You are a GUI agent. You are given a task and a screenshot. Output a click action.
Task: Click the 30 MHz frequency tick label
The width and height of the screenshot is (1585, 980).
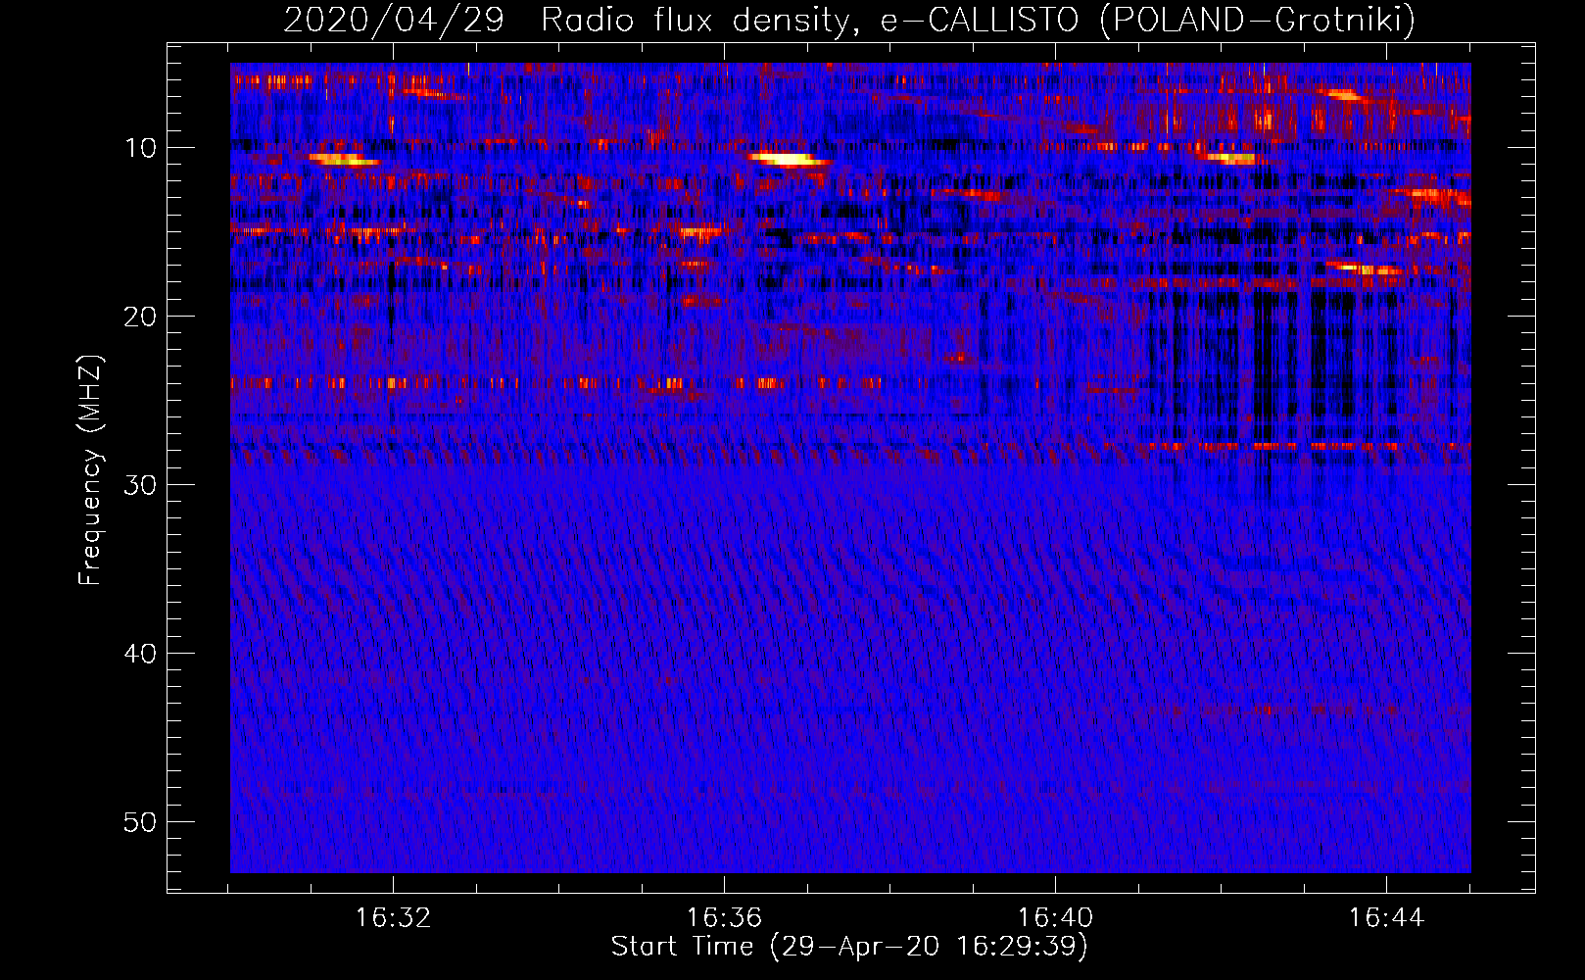point(141,485)
